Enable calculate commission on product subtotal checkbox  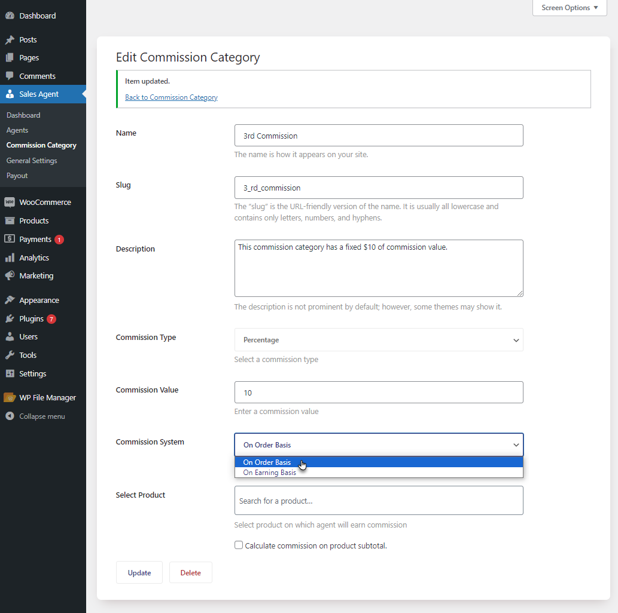(239, 545)
